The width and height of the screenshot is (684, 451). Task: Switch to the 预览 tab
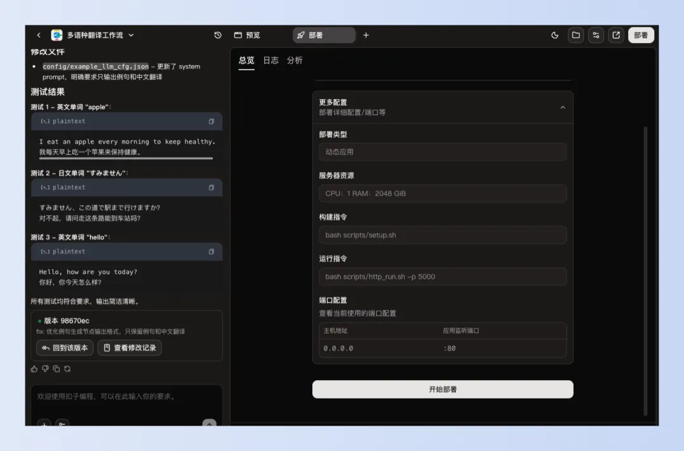click(x=248, y=35)
